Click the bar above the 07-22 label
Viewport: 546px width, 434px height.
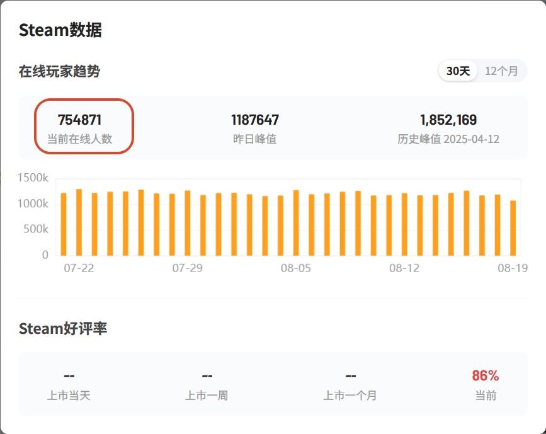tap(79, 222)
